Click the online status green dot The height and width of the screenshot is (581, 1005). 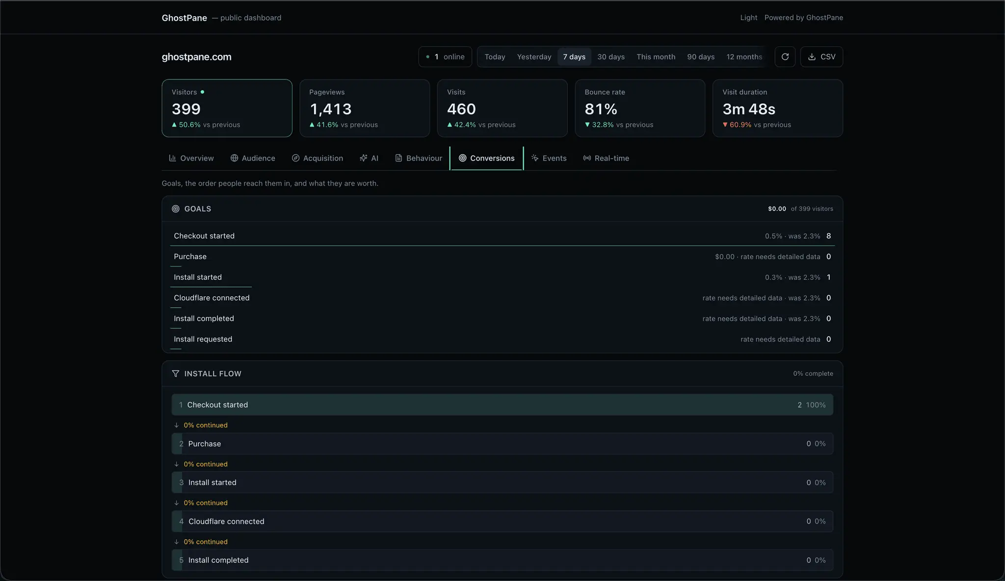click(x=428, y=57)
